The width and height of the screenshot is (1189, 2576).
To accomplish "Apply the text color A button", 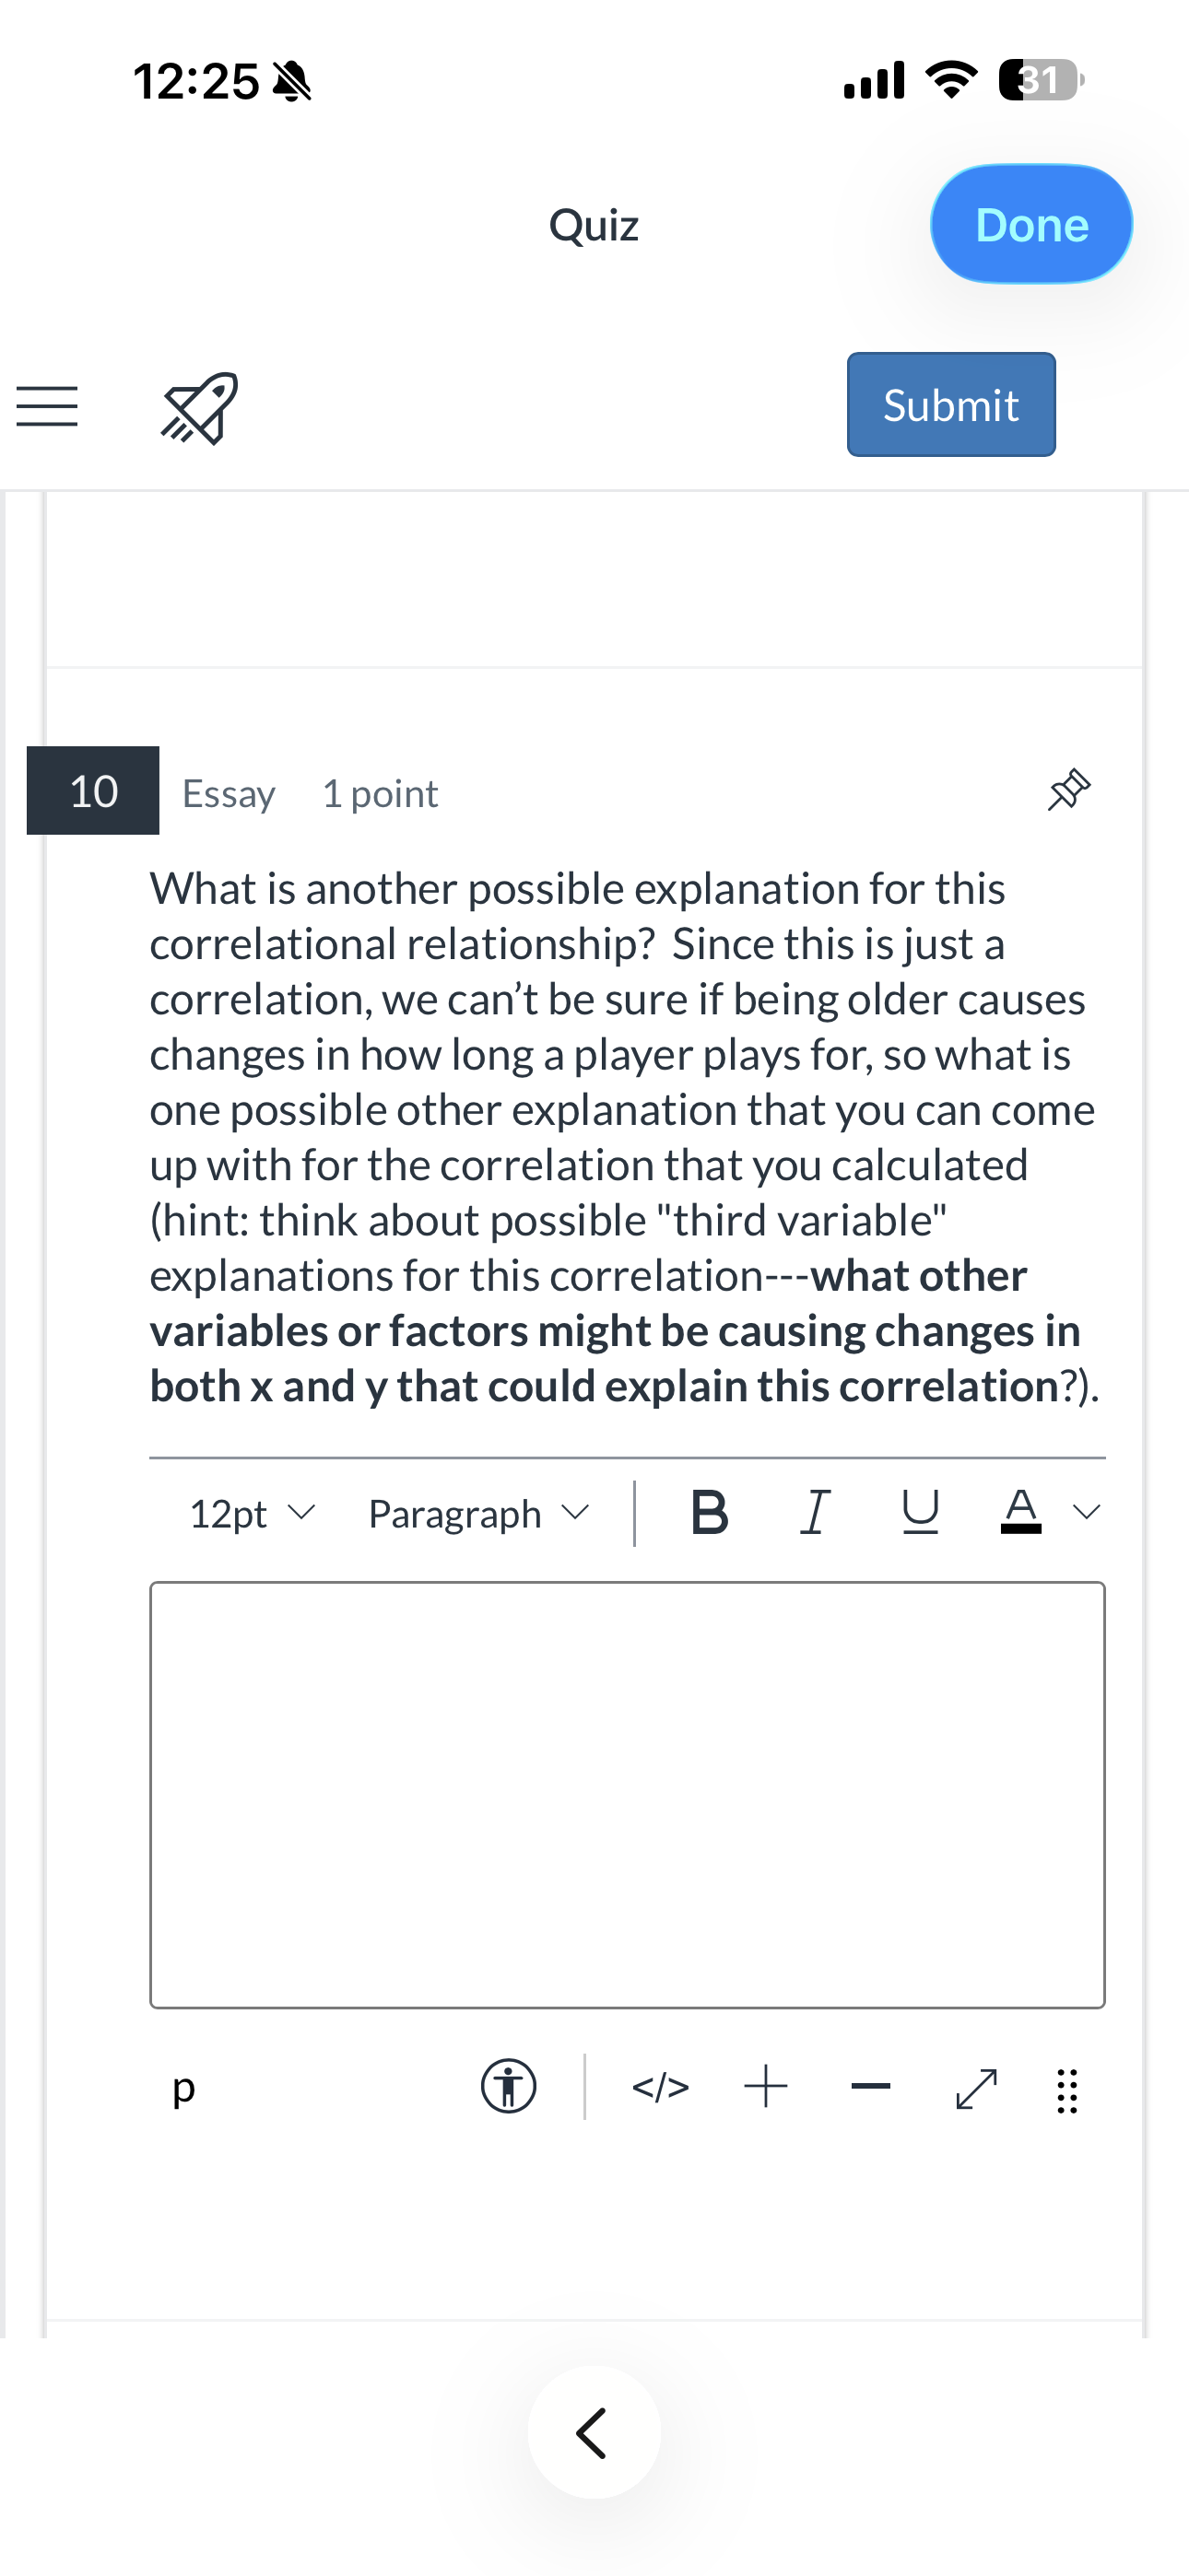I will 1021,1511.
